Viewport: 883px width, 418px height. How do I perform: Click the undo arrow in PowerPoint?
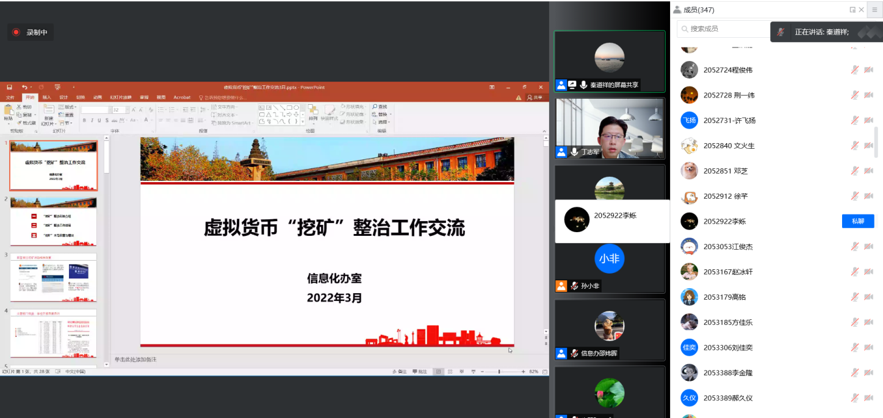24,87
